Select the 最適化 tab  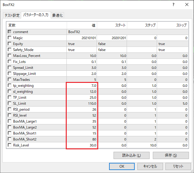tap(57, 15)
